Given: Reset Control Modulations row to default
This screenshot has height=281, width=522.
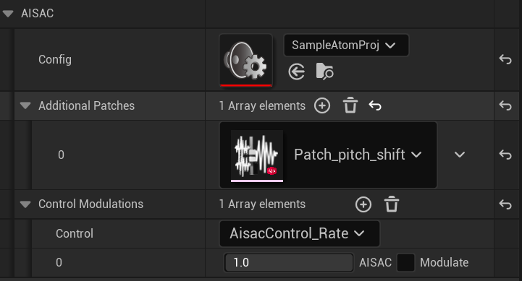Looking at the screenshot, I should pos(505,204).
